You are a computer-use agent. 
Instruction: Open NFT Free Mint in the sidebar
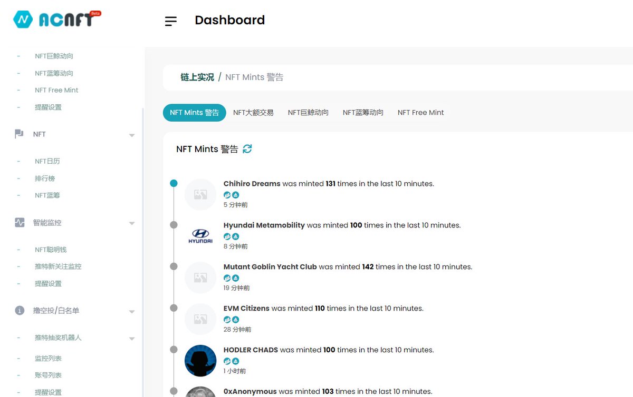pyautogui.click(x=56, y=90)
